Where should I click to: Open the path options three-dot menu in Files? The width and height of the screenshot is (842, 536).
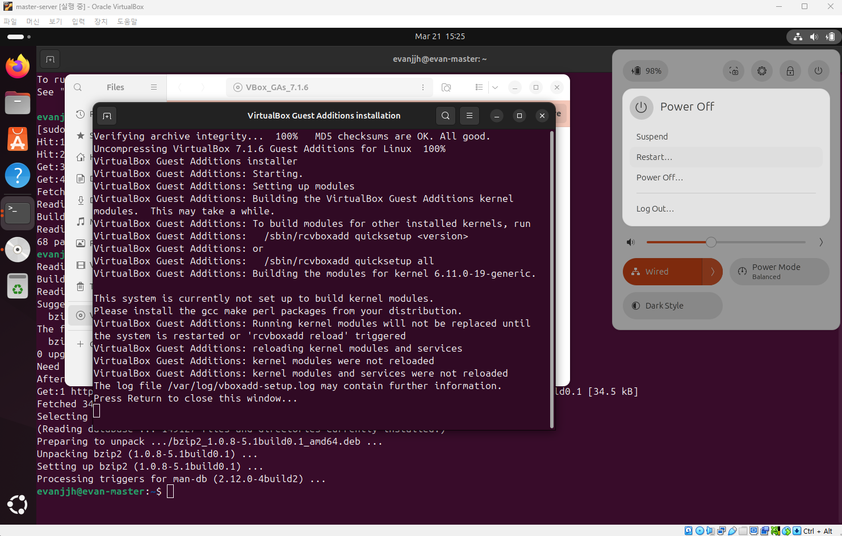point(423,87)
